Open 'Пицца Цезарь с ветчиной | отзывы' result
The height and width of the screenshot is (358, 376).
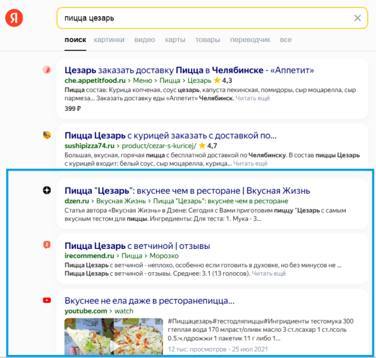(137, 246)
